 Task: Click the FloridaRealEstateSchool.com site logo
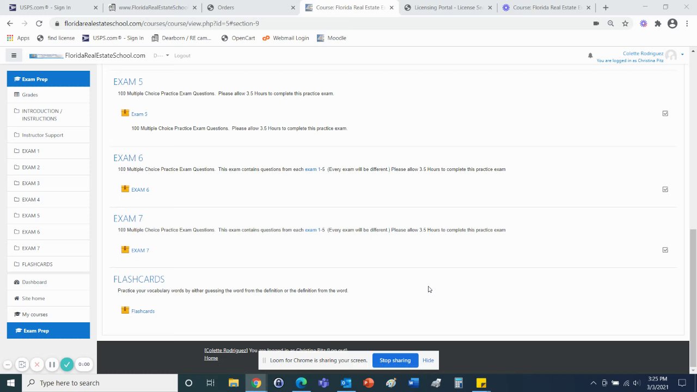click(87, 56)
